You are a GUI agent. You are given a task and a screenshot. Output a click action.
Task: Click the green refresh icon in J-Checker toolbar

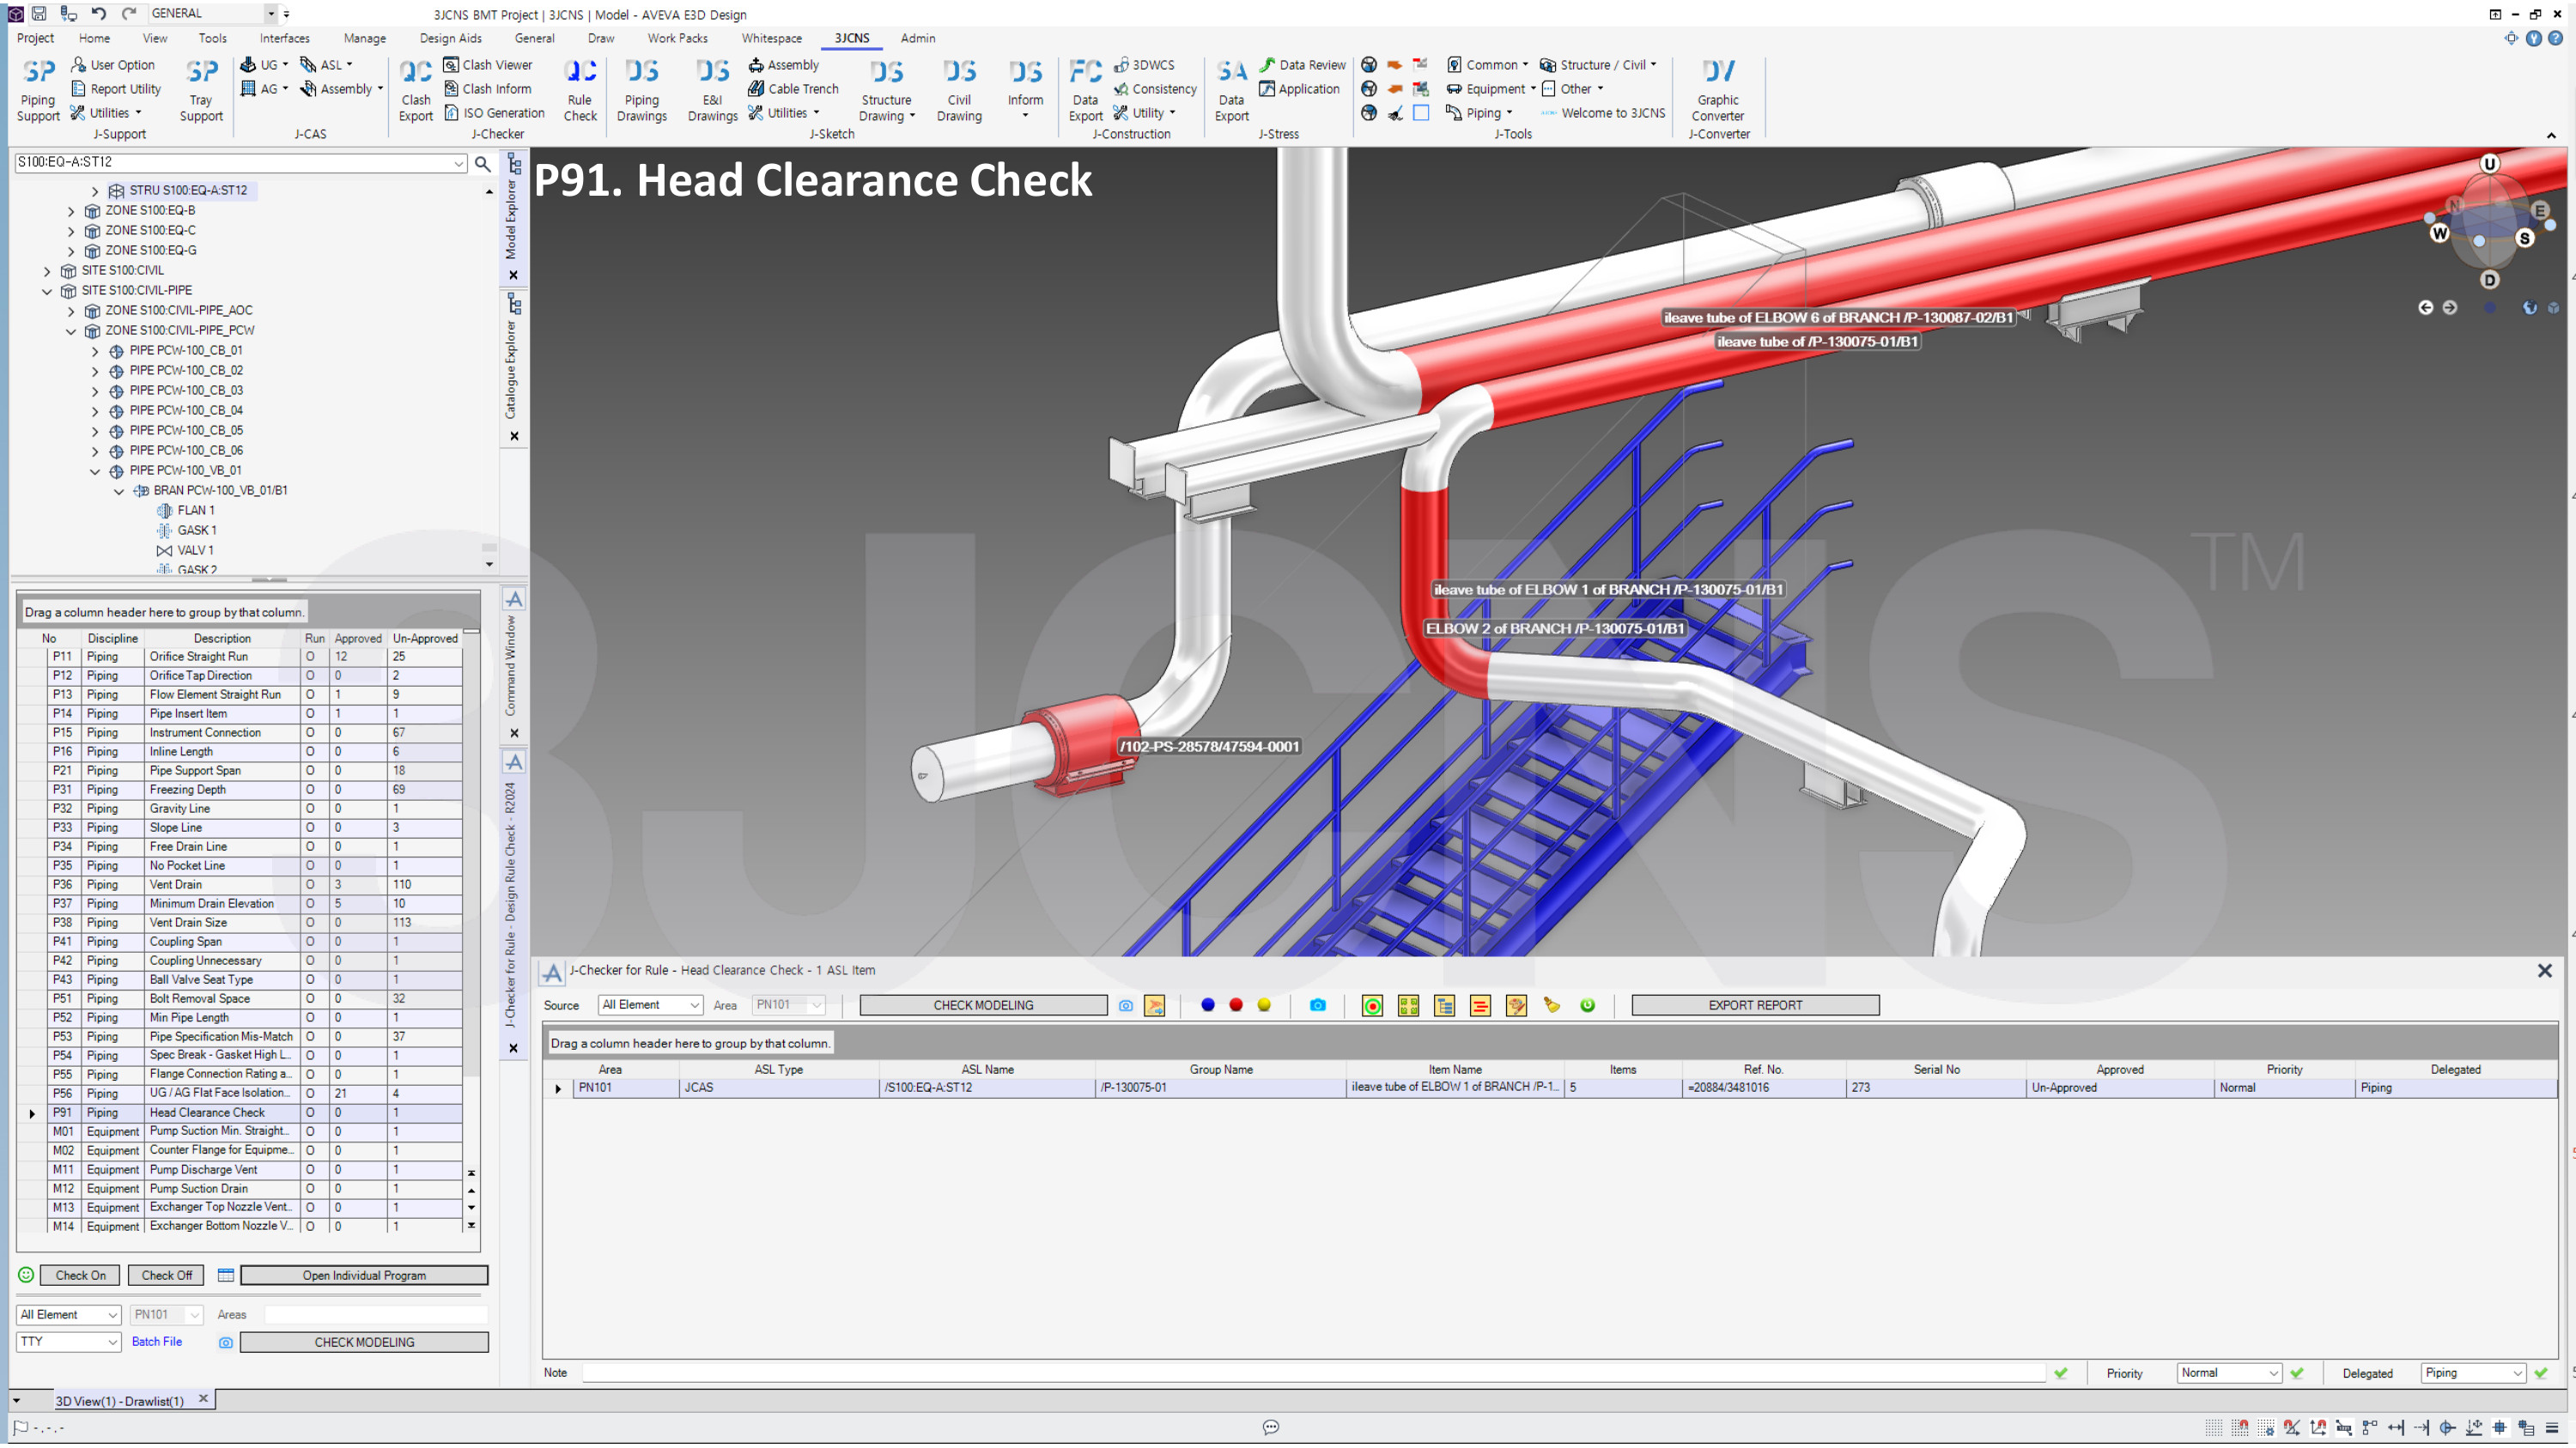coord(1587,1005)
